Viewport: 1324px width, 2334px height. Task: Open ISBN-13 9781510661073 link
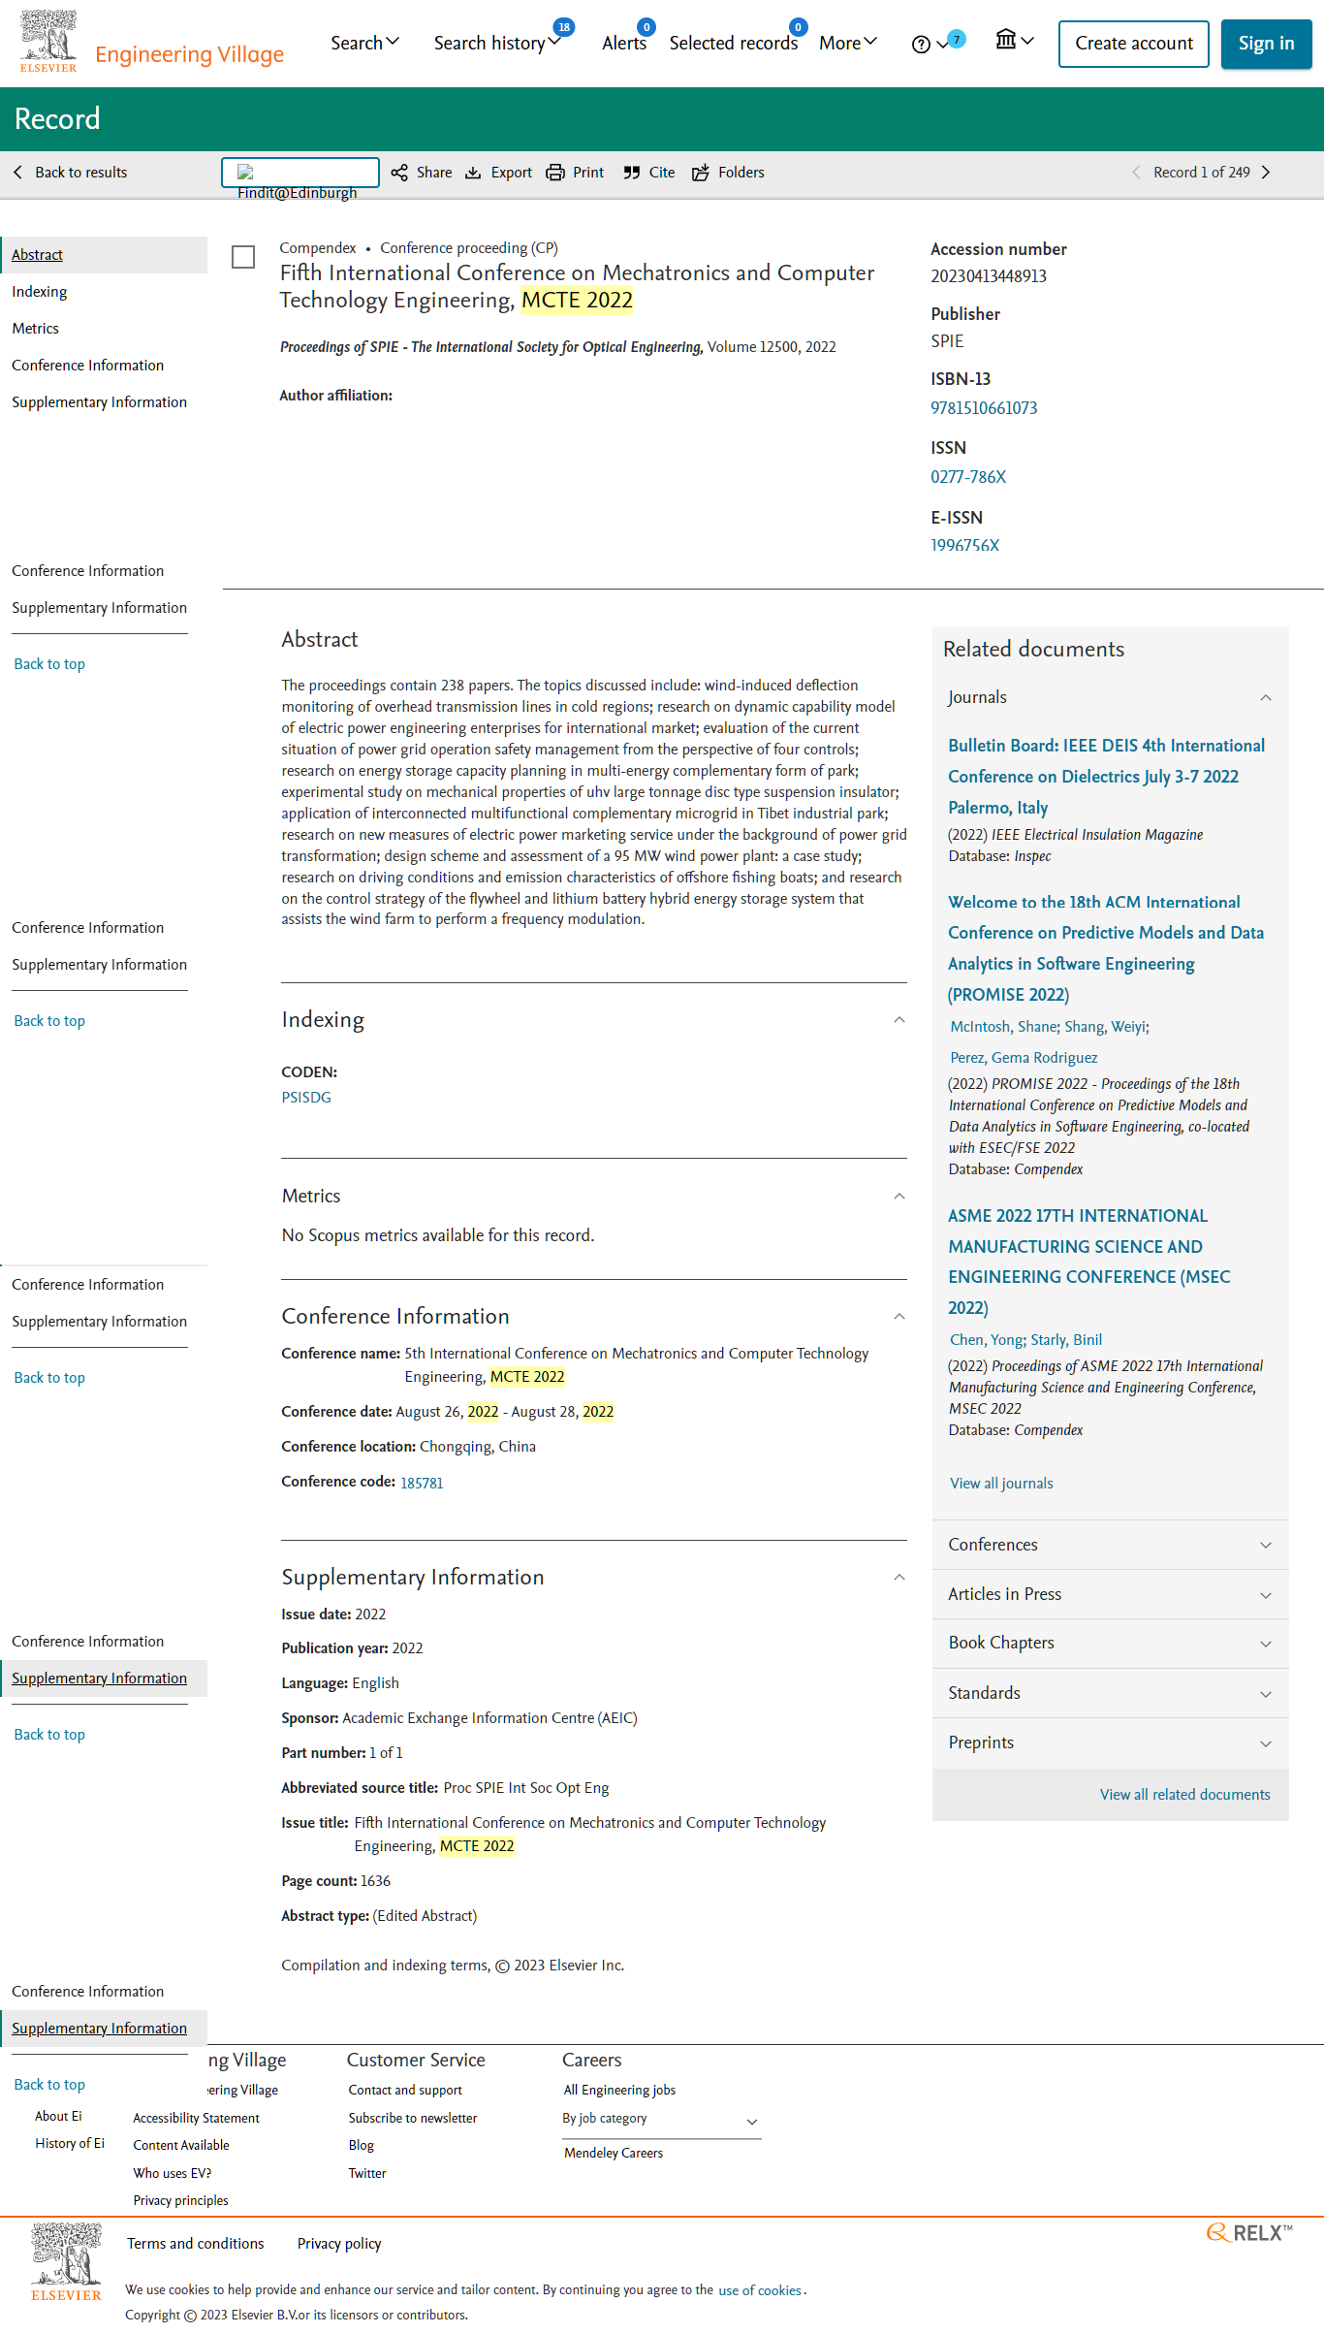tap(984, 408)
